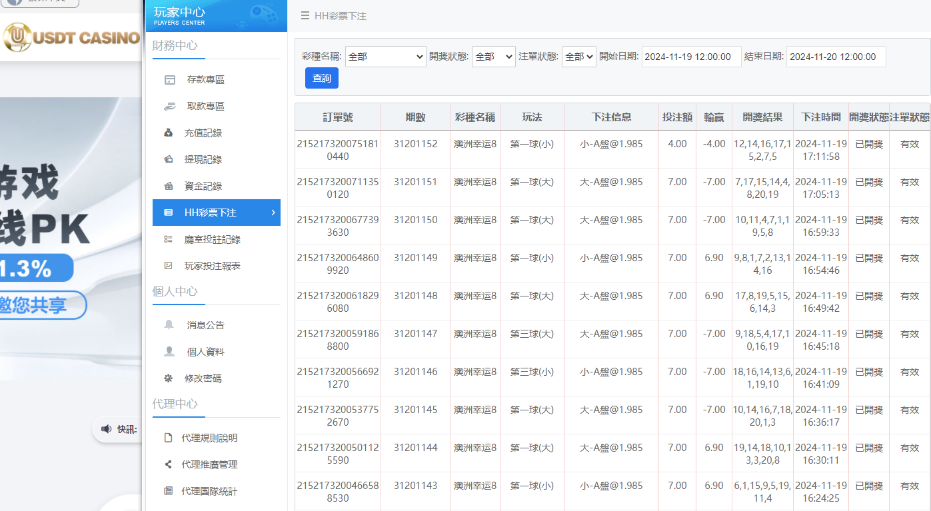Open the 彩種名稱 dropdown
The height and width of the screenshot is (511, 931).
[x=385, y=57]
